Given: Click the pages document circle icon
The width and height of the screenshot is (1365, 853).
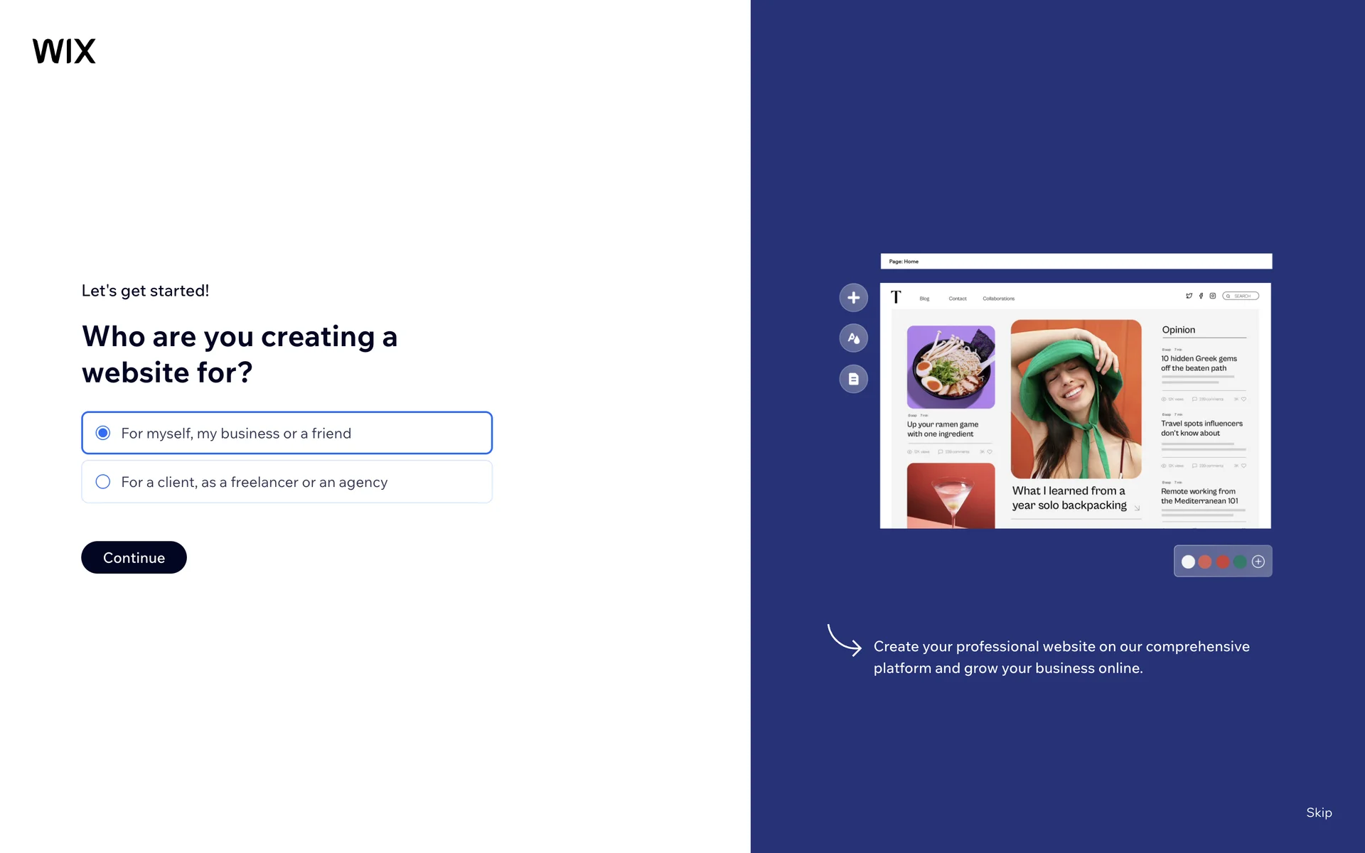Looking at the screenshot, I should click(853, 379).
